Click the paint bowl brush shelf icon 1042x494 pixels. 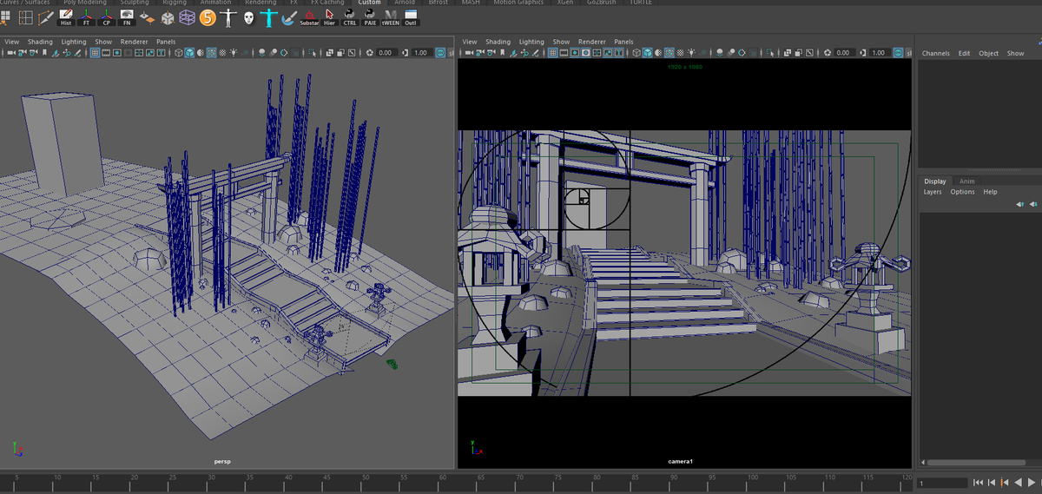[289, 17]
